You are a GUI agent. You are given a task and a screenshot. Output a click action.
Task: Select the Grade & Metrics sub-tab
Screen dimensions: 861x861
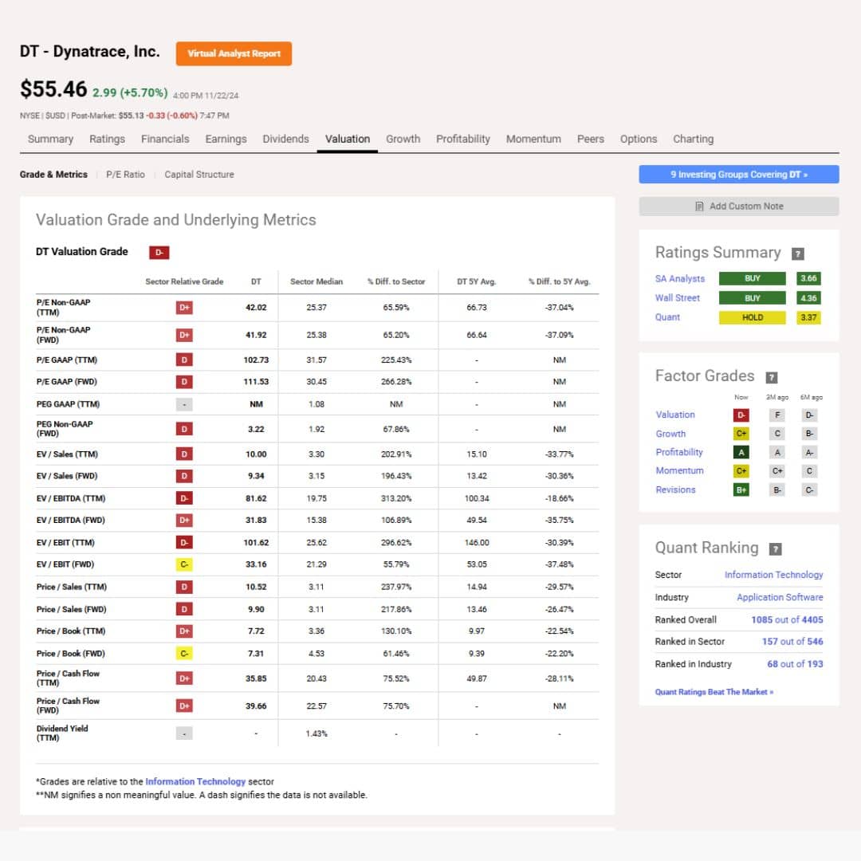pos(53,175)
